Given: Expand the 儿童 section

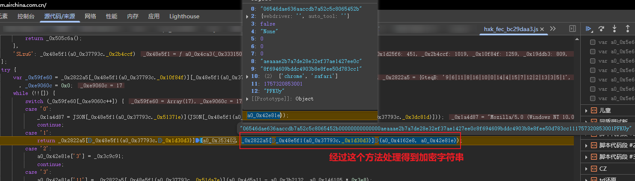Looking at the screenshot, I should coord(587,111).
